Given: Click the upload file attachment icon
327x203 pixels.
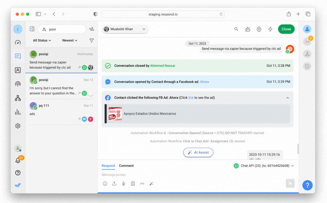Looking at the screenshot, I should pos(114,184).
